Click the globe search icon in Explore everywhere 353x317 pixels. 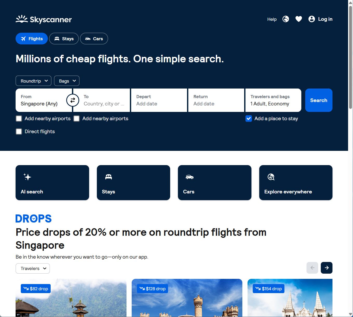pos(271,177)
